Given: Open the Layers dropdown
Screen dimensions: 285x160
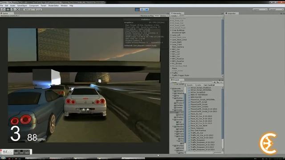Looking at the screenshot, I should tap(260, 9).
